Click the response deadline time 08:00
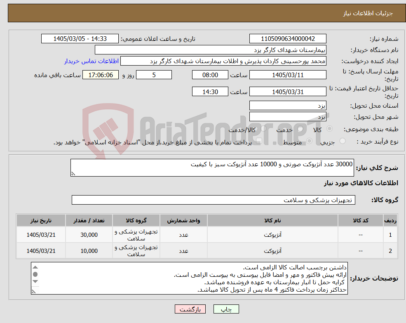This screenshot has width=406, height=323. (x=210, y=75)
